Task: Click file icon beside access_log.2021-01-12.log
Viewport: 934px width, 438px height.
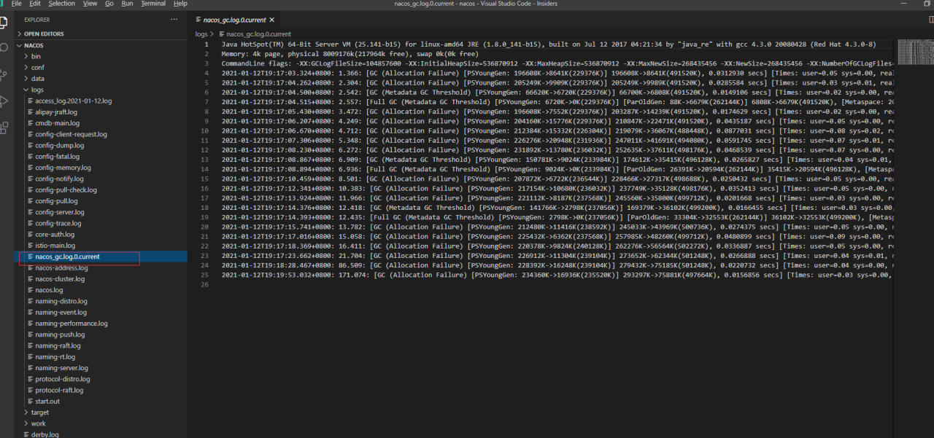Action: click(x=30, y=101)
